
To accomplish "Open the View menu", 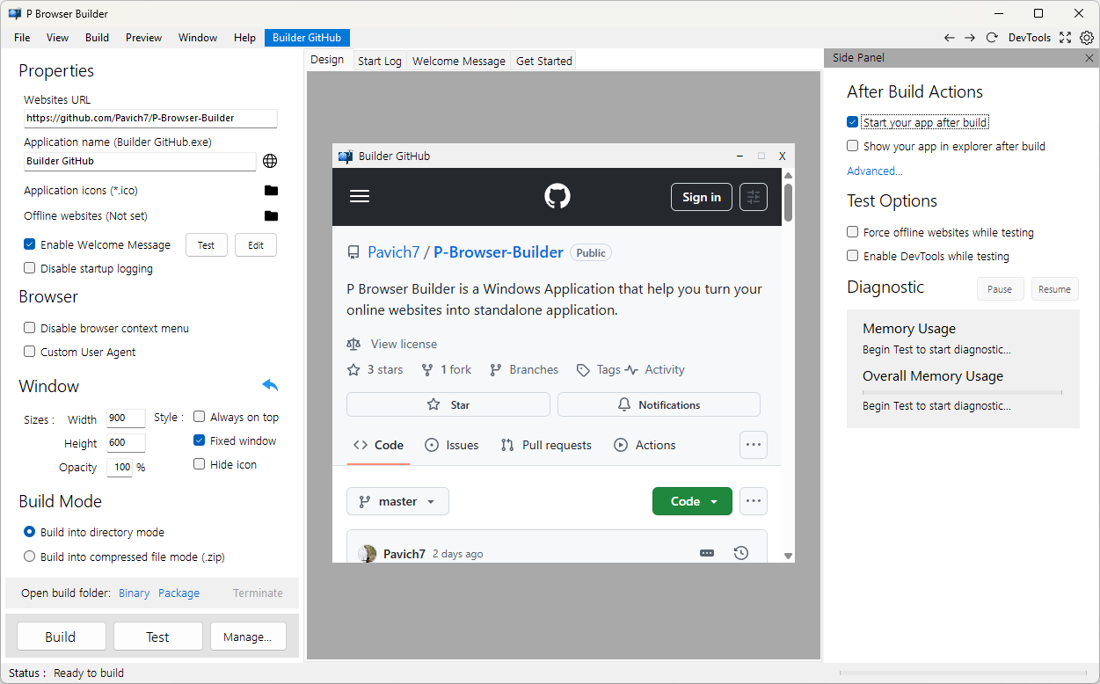I will pos(58,38).
